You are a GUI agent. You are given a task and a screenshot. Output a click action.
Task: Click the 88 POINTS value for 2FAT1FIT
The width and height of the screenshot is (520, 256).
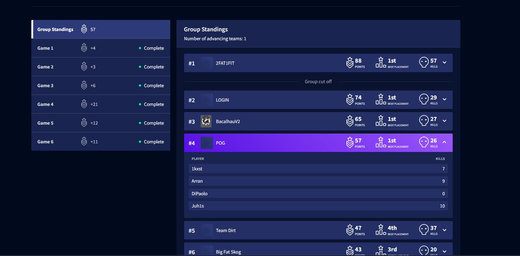point(360,63)
